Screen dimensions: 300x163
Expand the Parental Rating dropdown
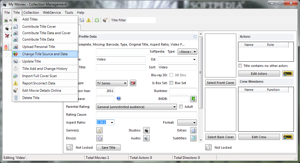coord(136,107)
